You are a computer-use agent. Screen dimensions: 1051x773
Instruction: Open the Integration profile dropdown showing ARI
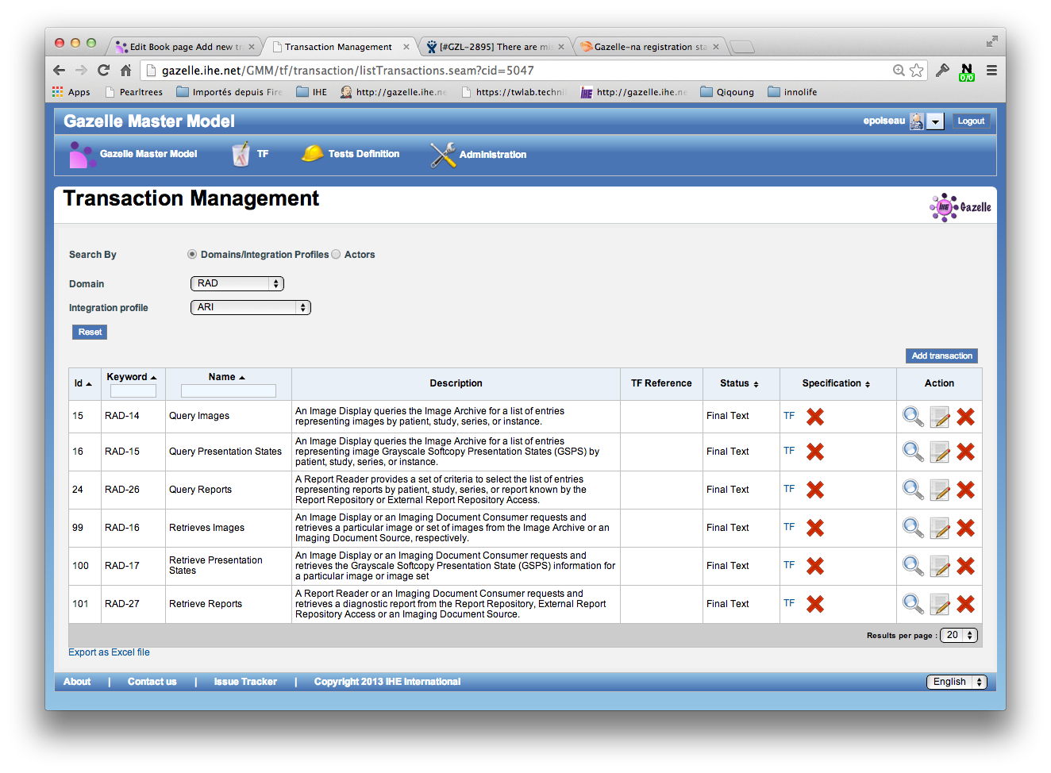[x=251, y=307]
